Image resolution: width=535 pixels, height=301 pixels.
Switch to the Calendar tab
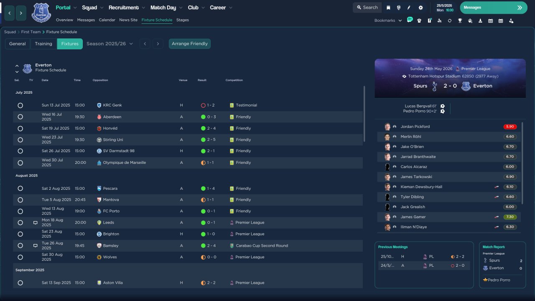click(107, 20)
